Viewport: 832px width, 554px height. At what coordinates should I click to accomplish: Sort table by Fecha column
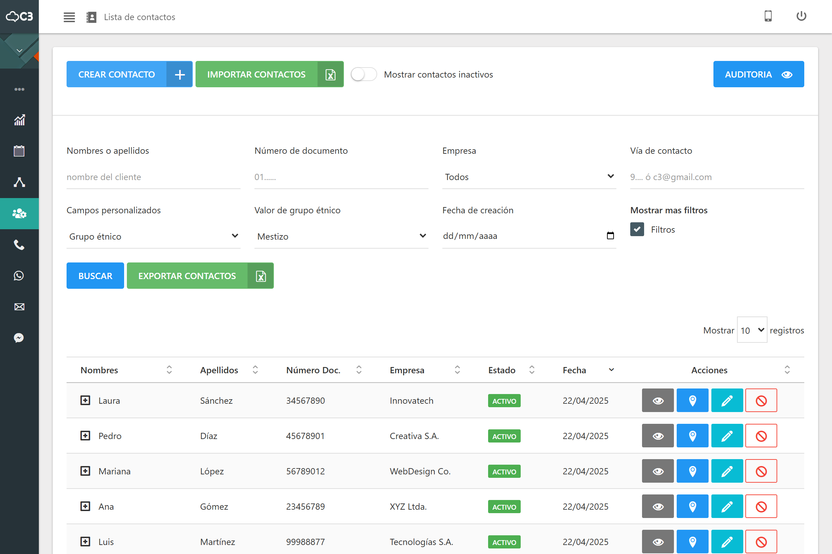(588, 370)
